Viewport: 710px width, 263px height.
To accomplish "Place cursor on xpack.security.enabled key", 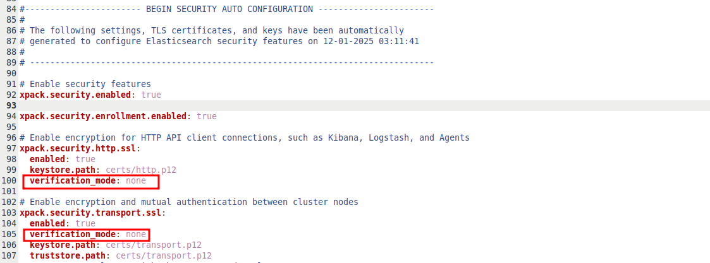I will (x=75, y=95).
